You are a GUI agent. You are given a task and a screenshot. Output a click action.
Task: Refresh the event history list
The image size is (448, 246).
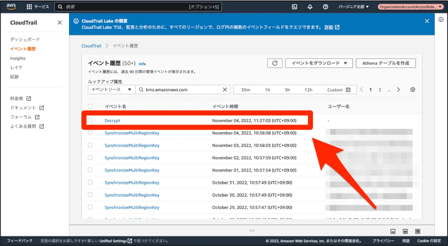[x=275, y=63]
